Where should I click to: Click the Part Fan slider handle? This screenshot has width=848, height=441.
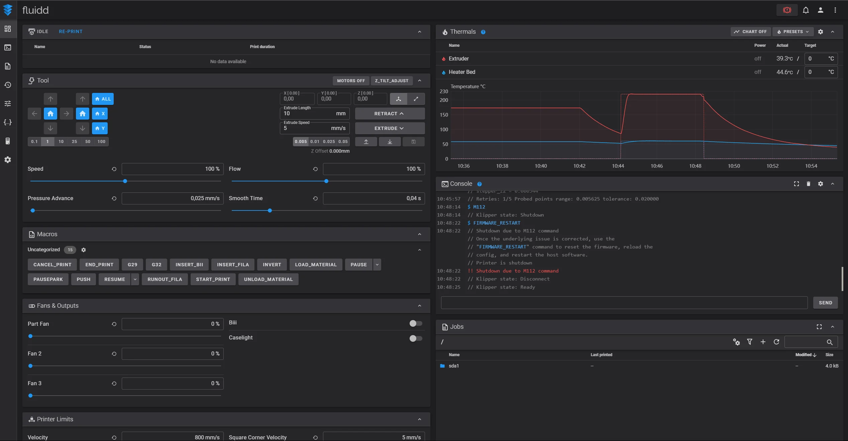(30, 336)
